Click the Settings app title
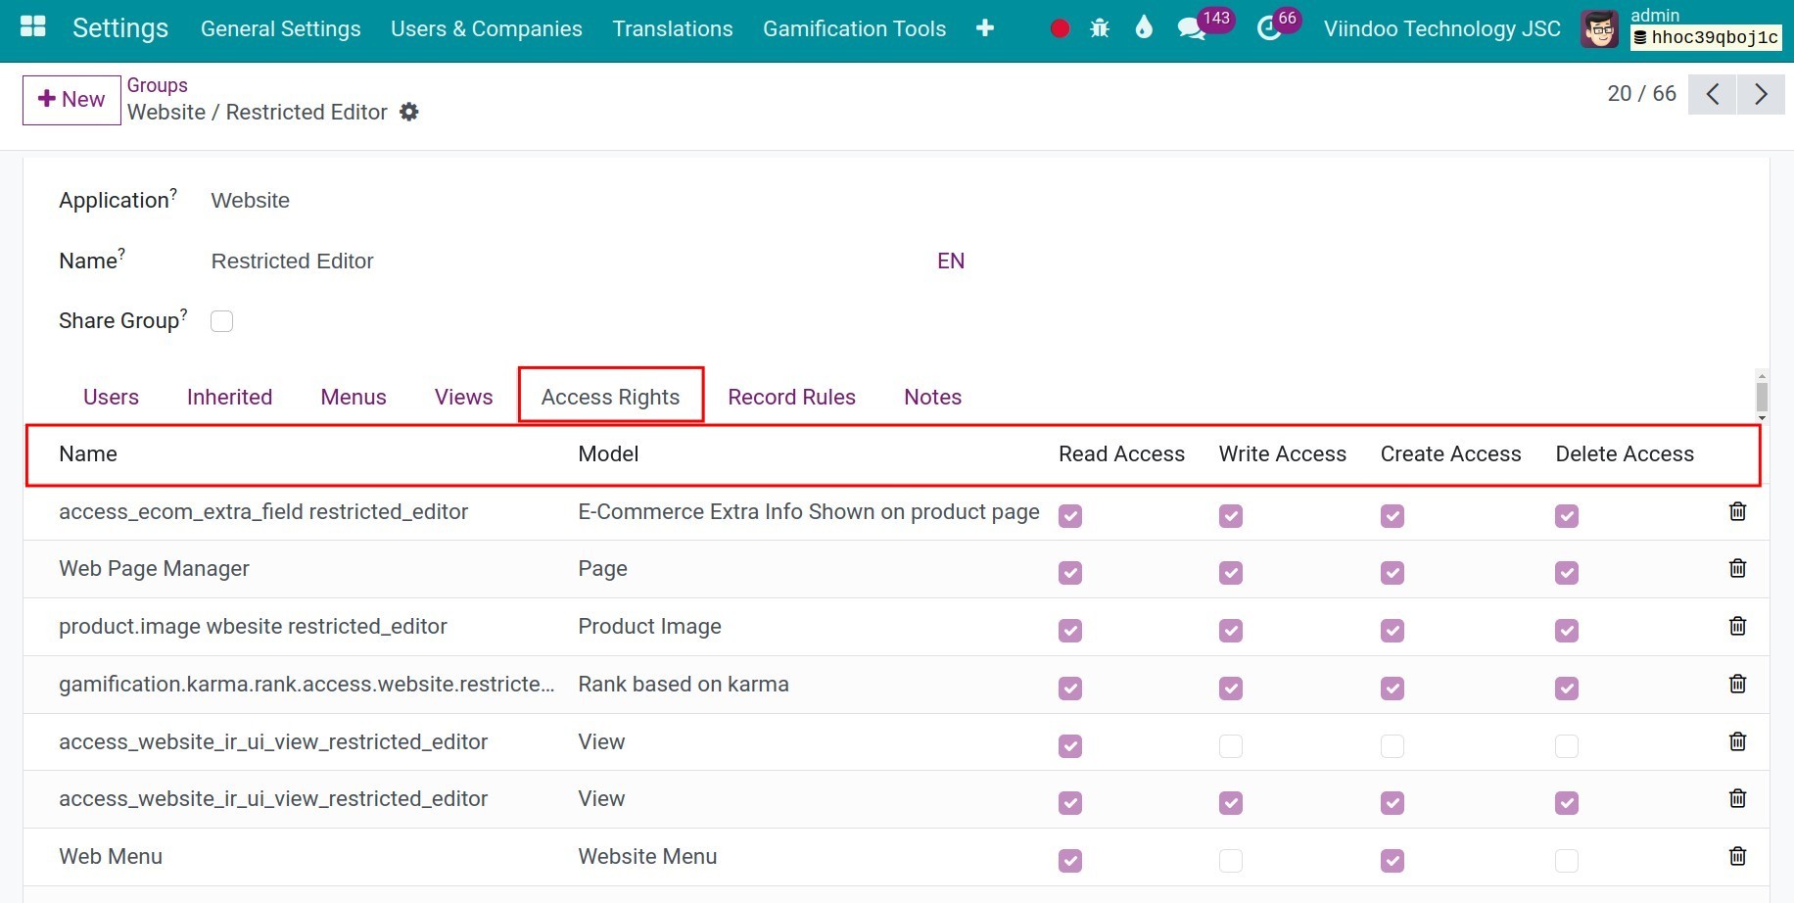1794x903 pixels. click(x=120, y=28)
